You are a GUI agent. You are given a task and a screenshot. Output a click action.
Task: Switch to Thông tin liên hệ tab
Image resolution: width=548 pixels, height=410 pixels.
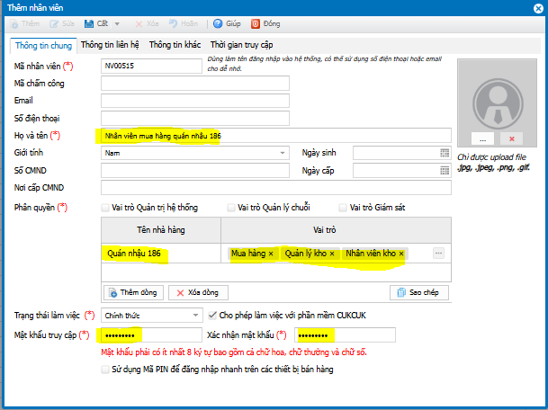[110, 45]
